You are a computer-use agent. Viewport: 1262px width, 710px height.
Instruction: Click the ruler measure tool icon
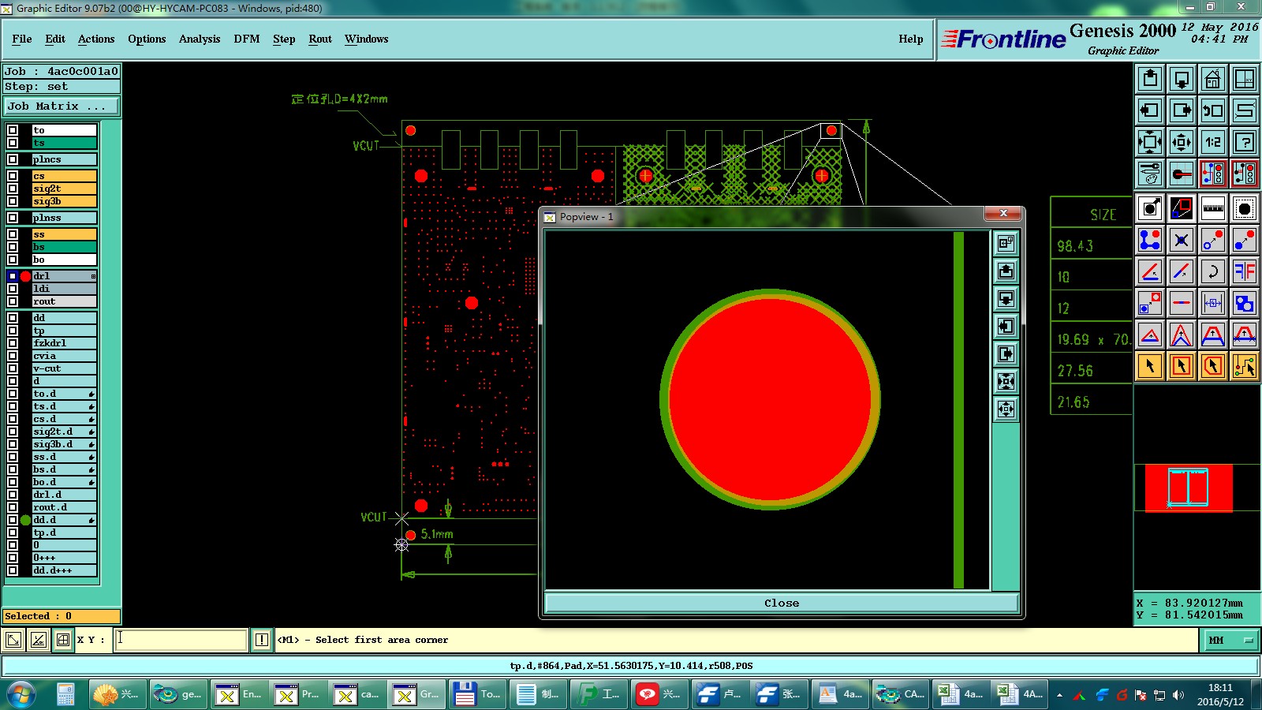coord(1213,208)
